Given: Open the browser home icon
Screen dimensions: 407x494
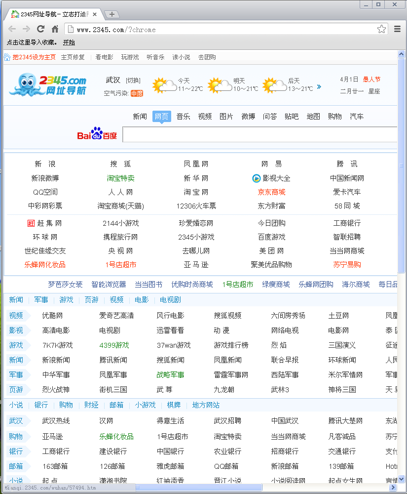Looking at the screenshot, I should coord(55,29).
